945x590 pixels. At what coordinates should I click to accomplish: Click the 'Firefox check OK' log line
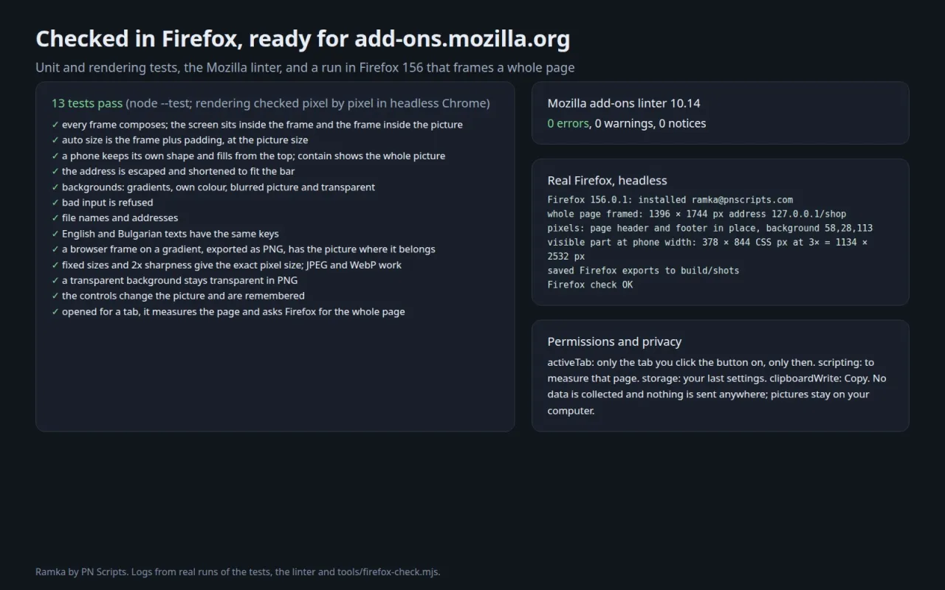tap(590, 285)
